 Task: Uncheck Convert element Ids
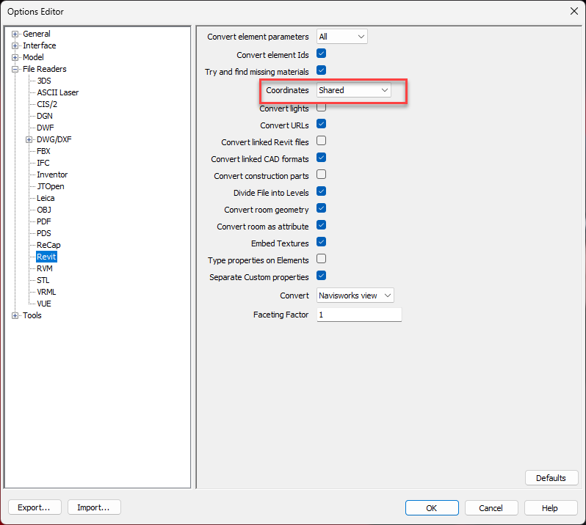321,54
